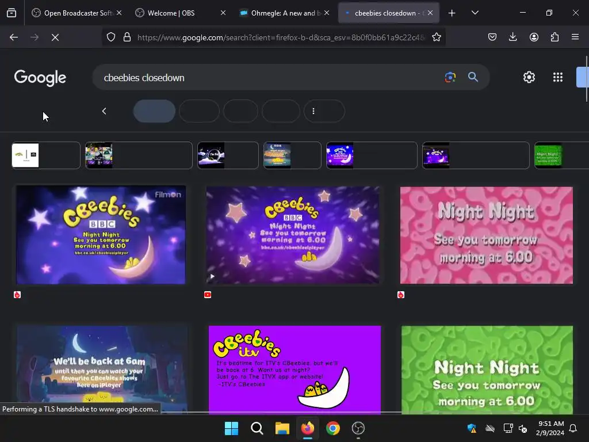
Task: Open the Filmon CBeebies Night Night image
Action: click(x=101, y=235)
